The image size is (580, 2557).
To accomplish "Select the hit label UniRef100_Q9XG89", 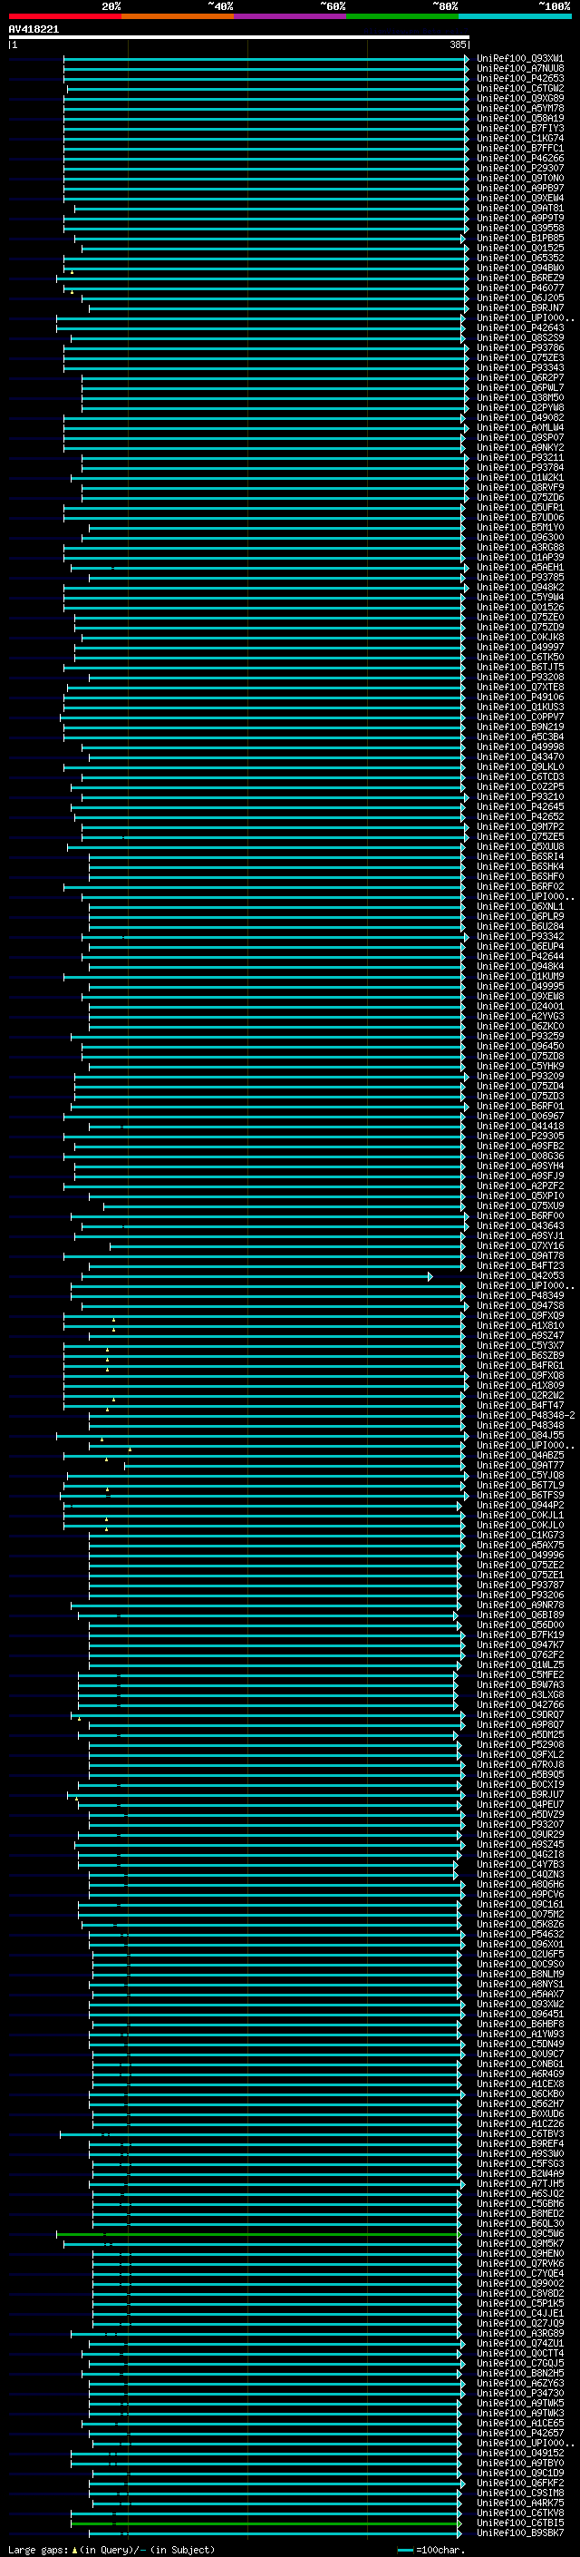I will click(x=520, y=98).
